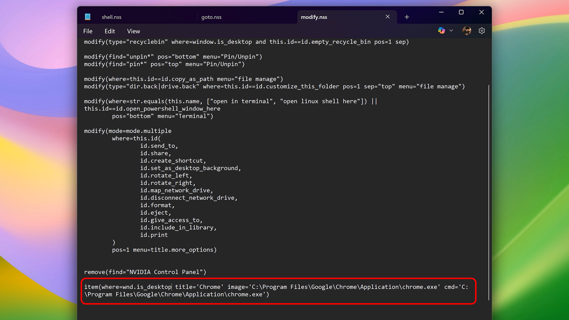Screen dimensions: 569x320
Task: Click on the id.set_as_desktop_background line
Action: pyautogui.click(x=190, y=168)
